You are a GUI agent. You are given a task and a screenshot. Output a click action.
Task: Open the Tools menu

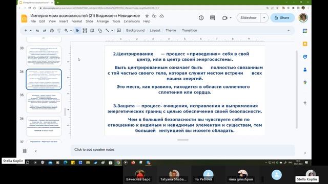pos(116,21)
